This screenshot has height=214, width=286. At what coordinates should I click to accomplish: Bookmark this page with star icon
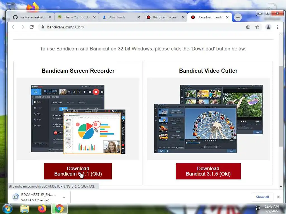[x=257, y=27]
